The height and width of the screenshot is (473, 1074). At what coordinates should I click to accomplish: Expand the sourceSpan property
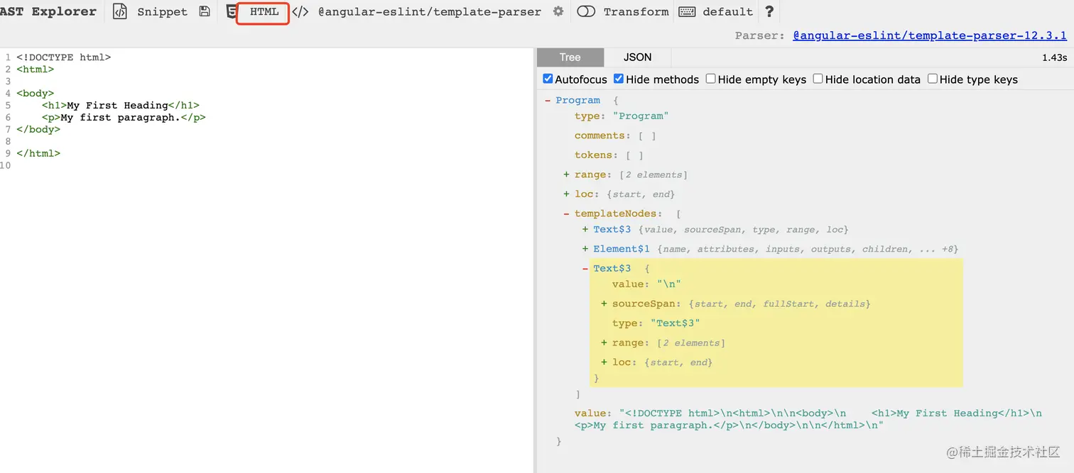tap(604, 304)
